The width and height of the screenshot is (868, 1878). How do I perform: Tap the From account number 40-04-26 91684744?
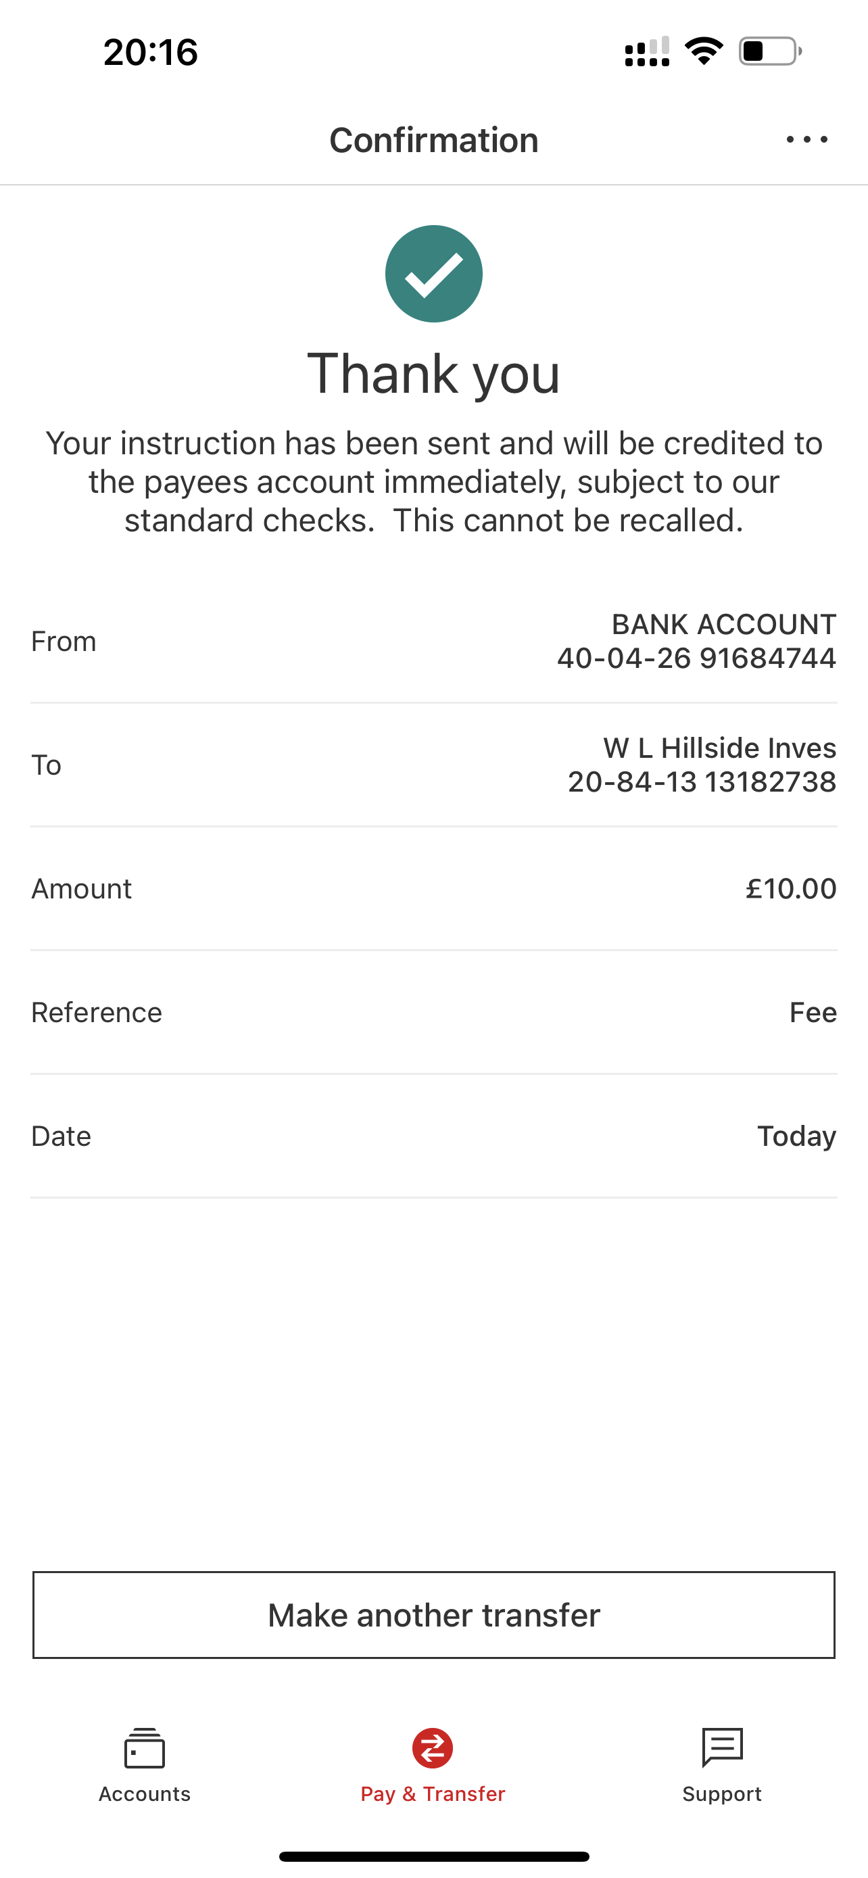tap(696, 658)
